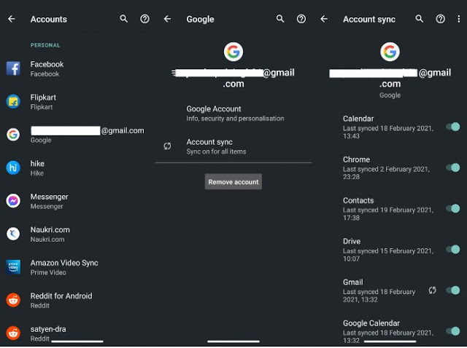The image size is (467, 348).
Task: Open the help icon on the Google screen
Action: (x=301, y=19)
